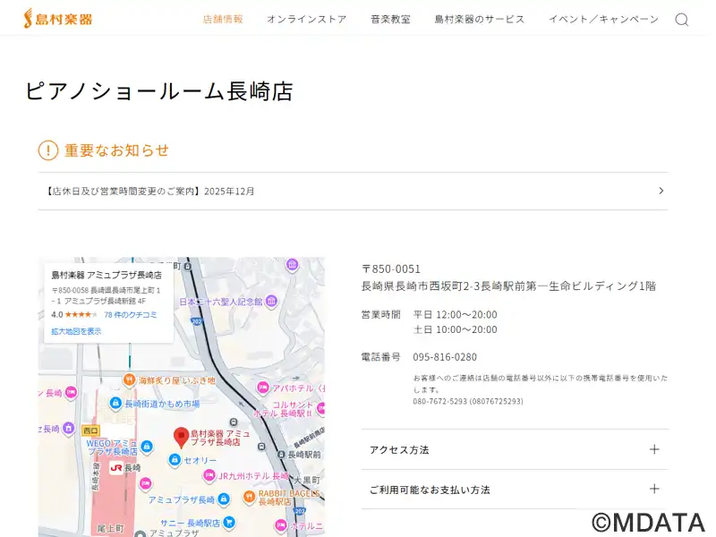Click the JR九州ホテル 長崎 hotel icon

[x=209, y=476]
